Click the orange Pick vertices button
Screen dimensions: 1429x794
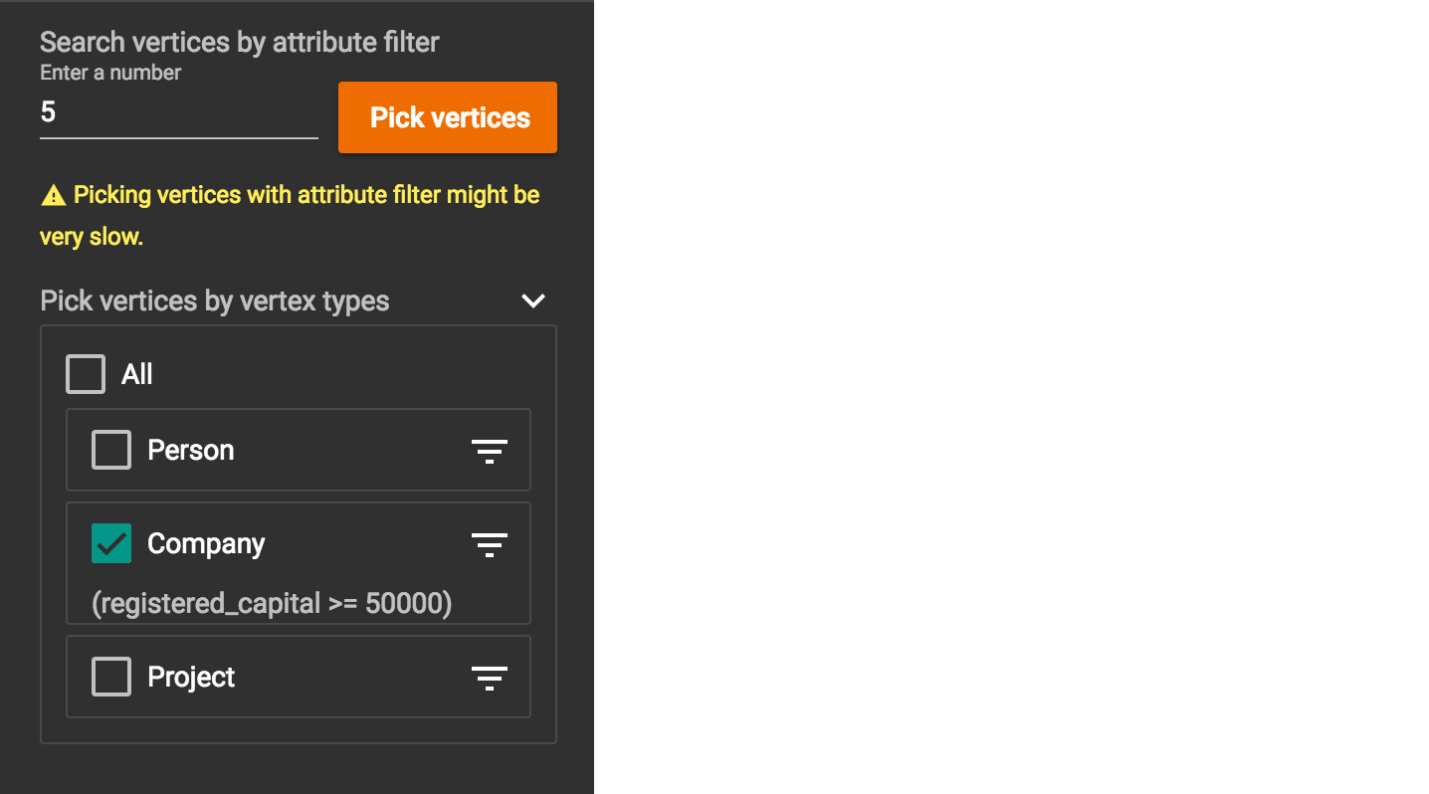[448, 117]
